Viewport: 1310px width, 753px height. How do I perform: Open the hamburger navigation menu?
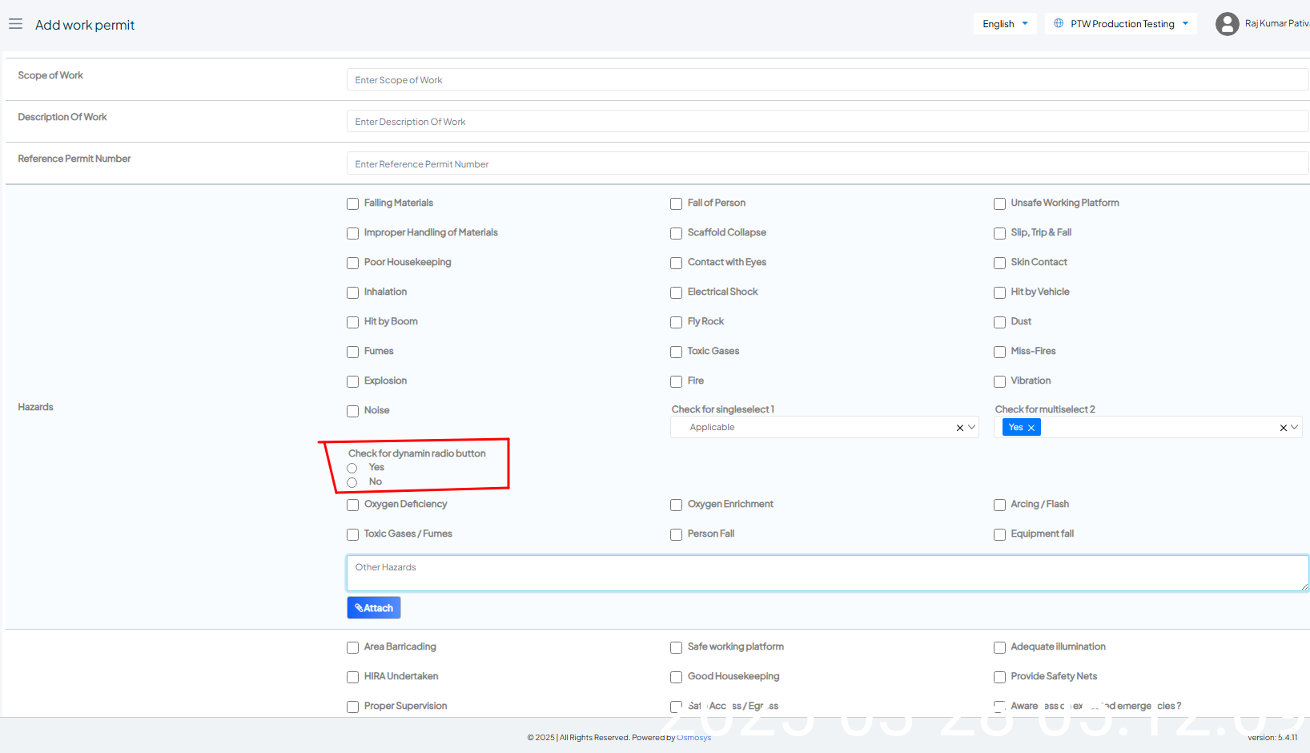pos(15,24)
